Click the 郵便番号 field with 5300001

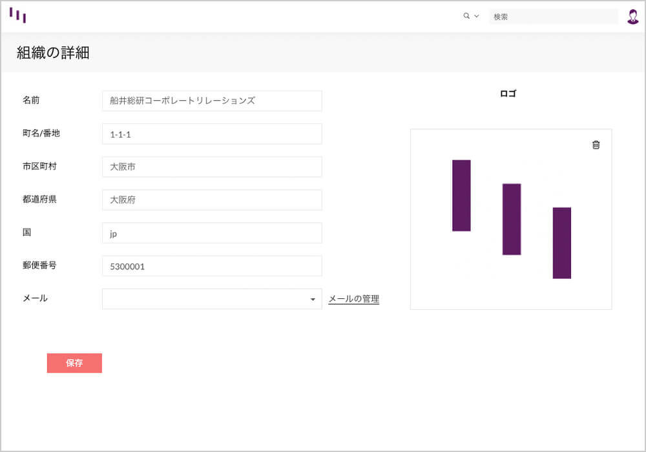(x=212, y=266)
